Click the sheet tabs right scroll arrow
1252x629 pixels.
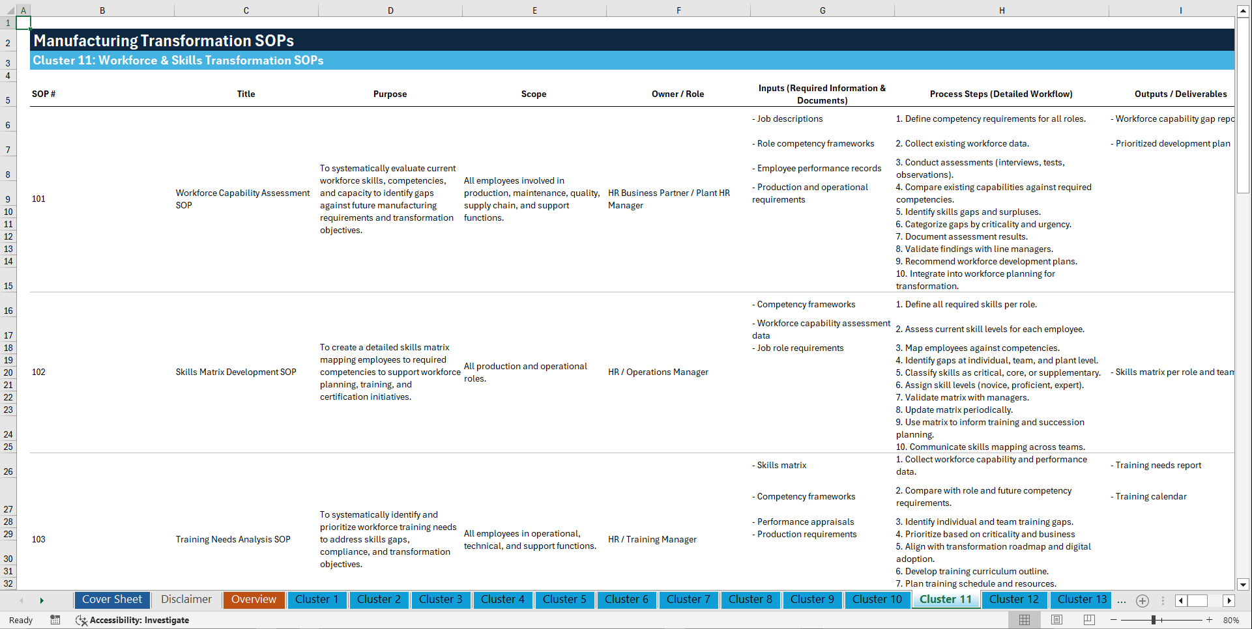(42, 600)
